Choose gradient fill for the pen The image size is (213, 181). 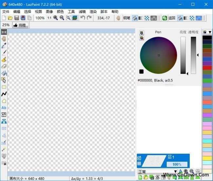(x=141, y=18)
